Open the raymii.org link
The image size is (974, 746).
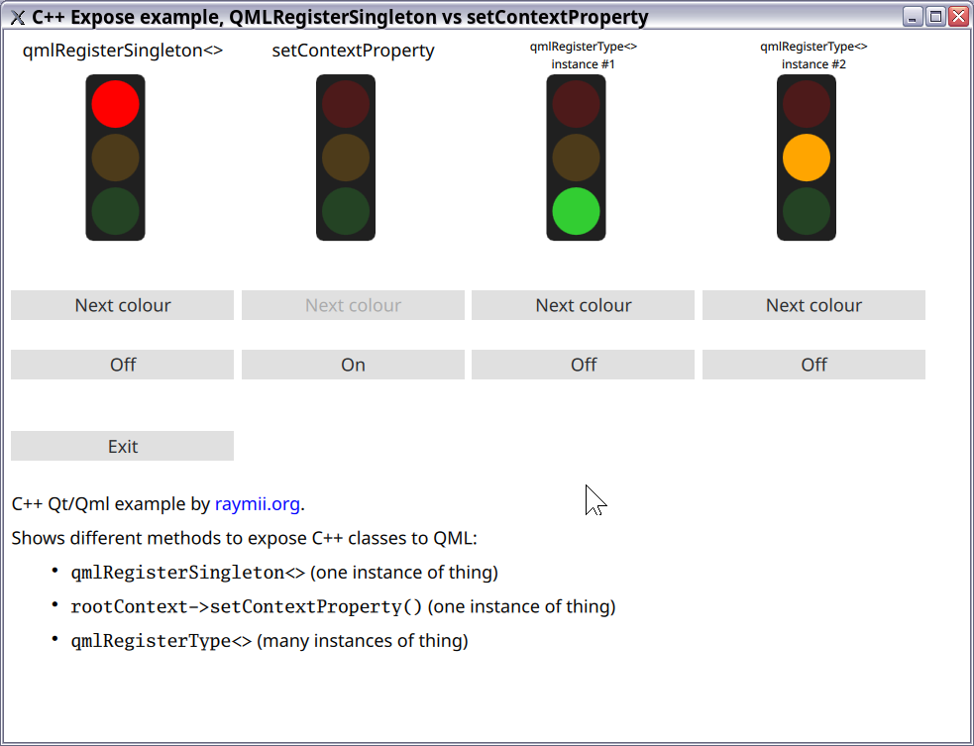257,503
